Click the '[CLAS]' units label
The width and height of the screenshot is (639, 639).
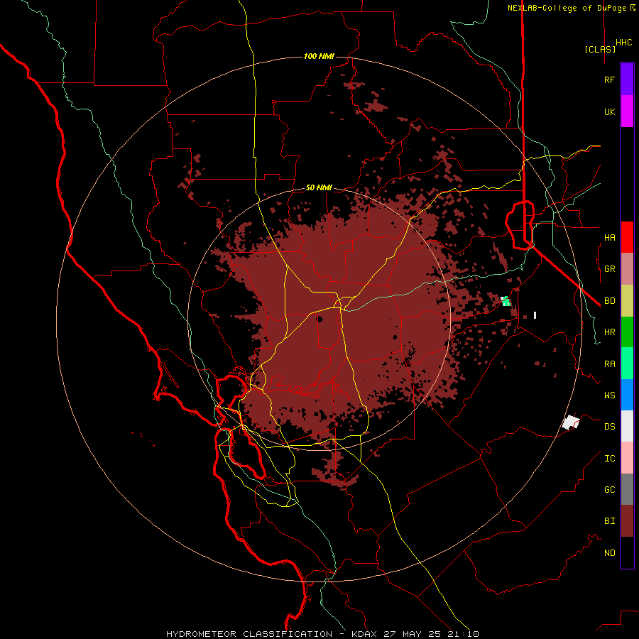(600, 49)
